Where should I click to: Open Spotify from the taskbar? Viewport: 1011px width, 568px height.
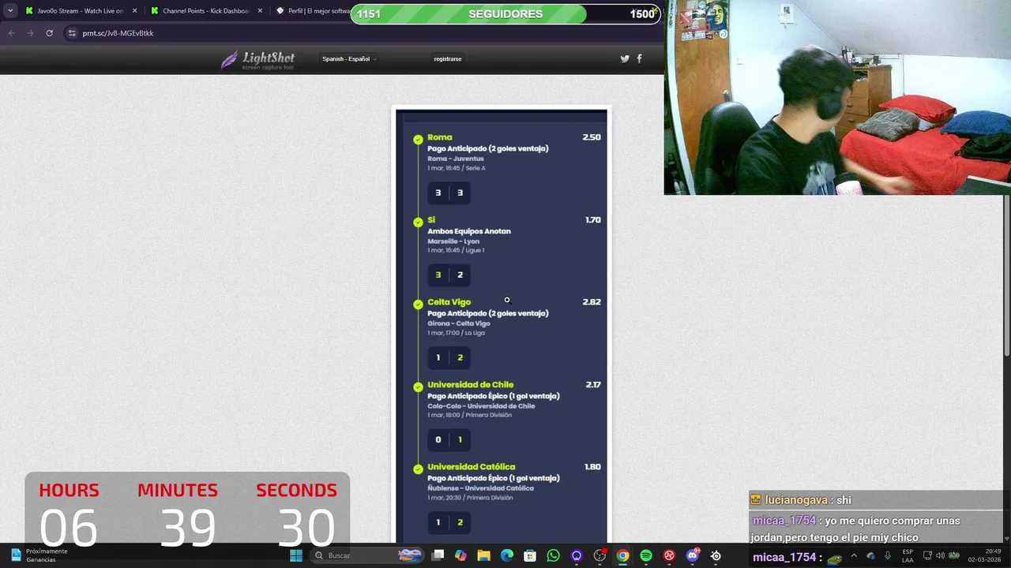tap(646, 555)
